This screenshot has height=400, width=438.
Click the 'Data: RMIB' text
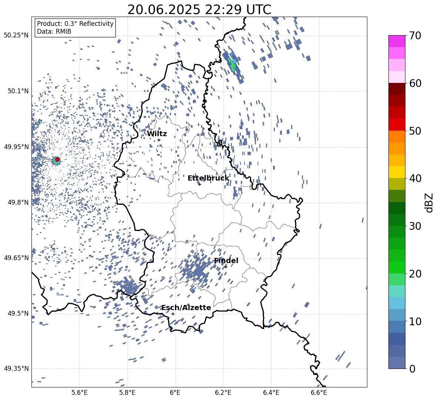[54, 31]
